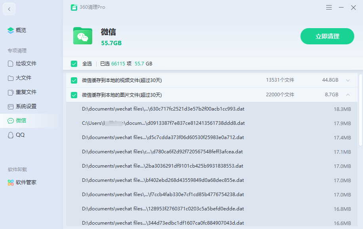
Task: Uncheck the 全选 checkbox
Action: (74, 64)
